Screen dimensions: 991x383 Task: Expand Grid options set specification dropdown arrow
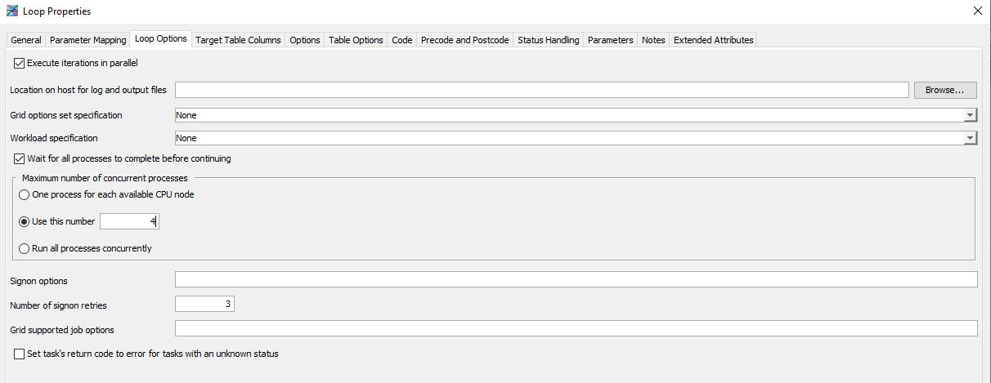(x=971, y=115)
